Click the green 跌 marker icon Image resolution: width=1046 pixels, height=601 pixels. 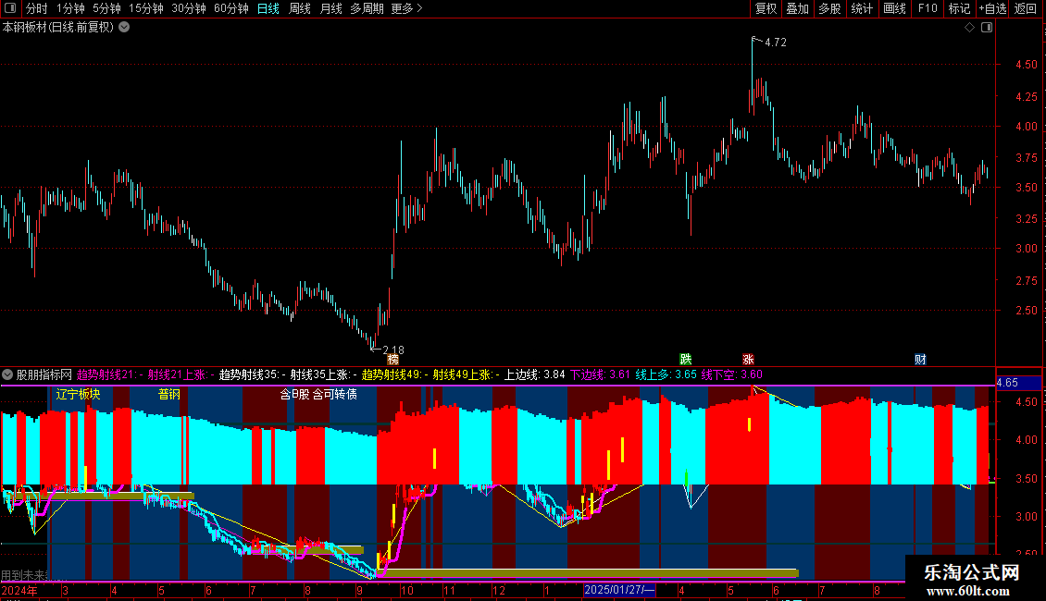[x=685, y=360]
